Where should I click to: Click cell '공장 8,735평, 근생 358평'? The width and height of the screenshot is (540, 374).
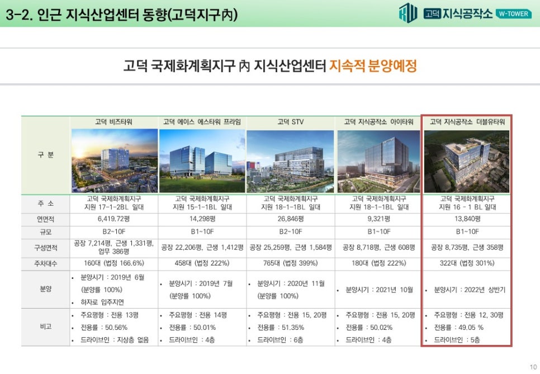[467, 248]
